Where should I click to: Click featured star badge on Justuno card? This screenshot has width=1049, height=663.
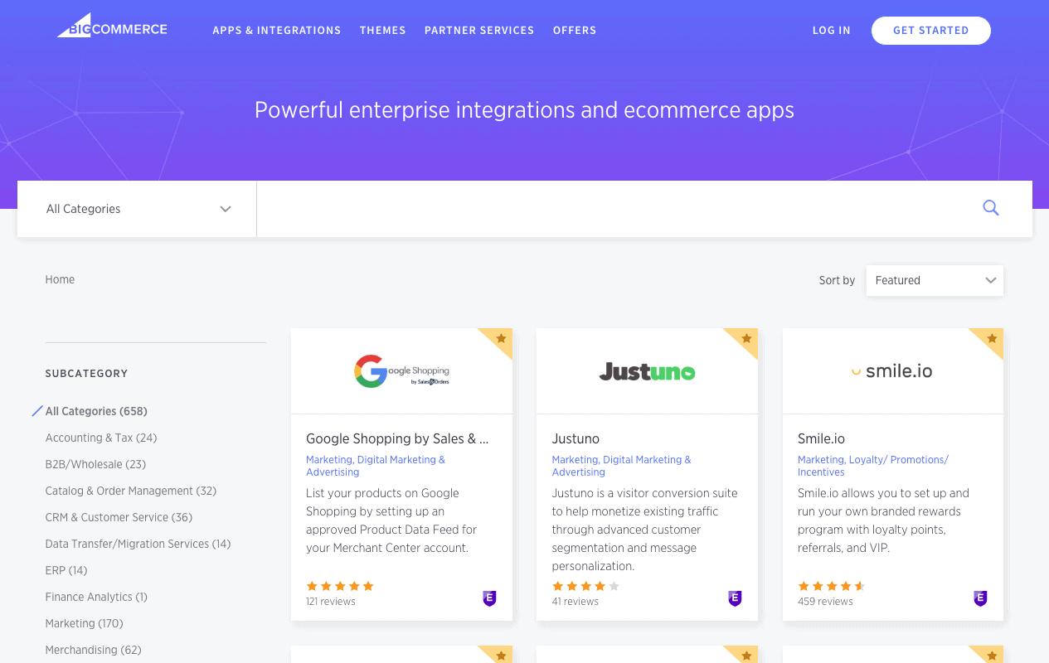[746, 338]
